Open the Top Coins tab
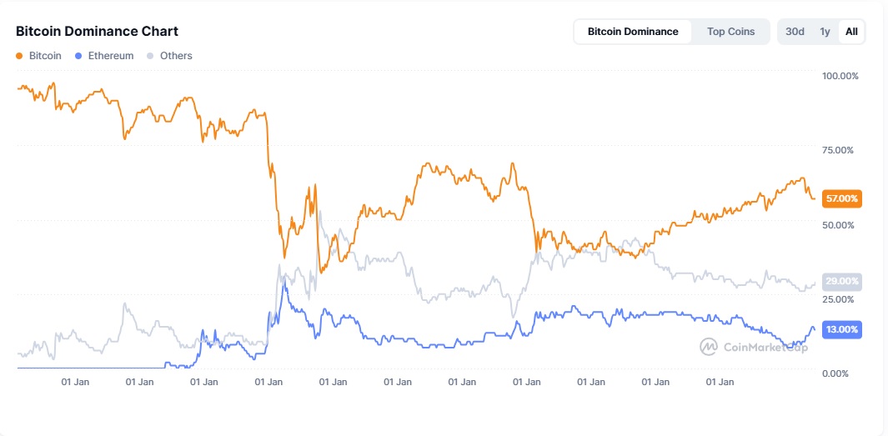Viewport: 888px width, 436px height. tap(731, 32)
